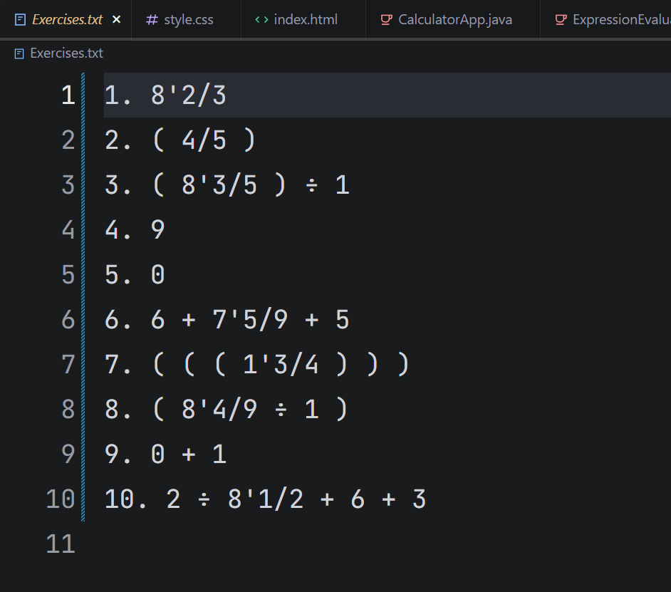The height and width of the screenshot is (592, 671).
Task: Open the index.html tab
Action: click(303, 20)
